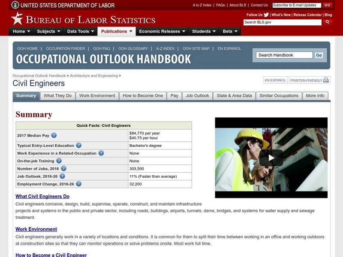Viewport: 343px width, 257px height.
Task: Click the Printer-Friendly printer icon
Action: point(325,80)
